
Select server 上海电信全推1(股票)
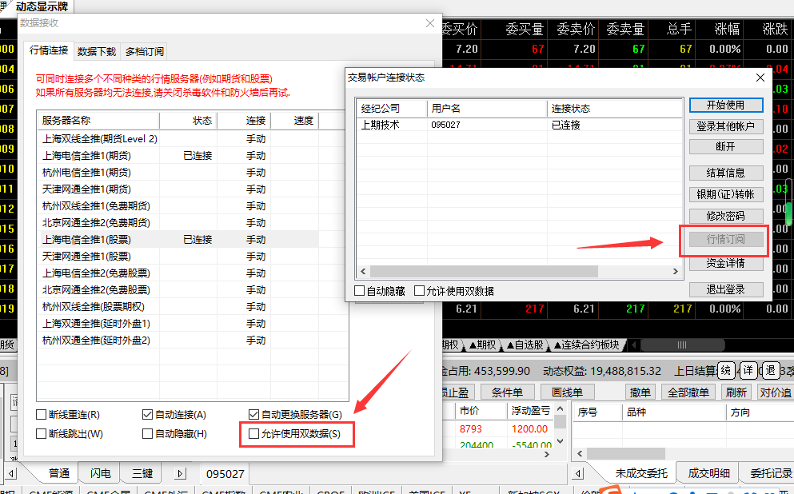(x=178, y=240)
